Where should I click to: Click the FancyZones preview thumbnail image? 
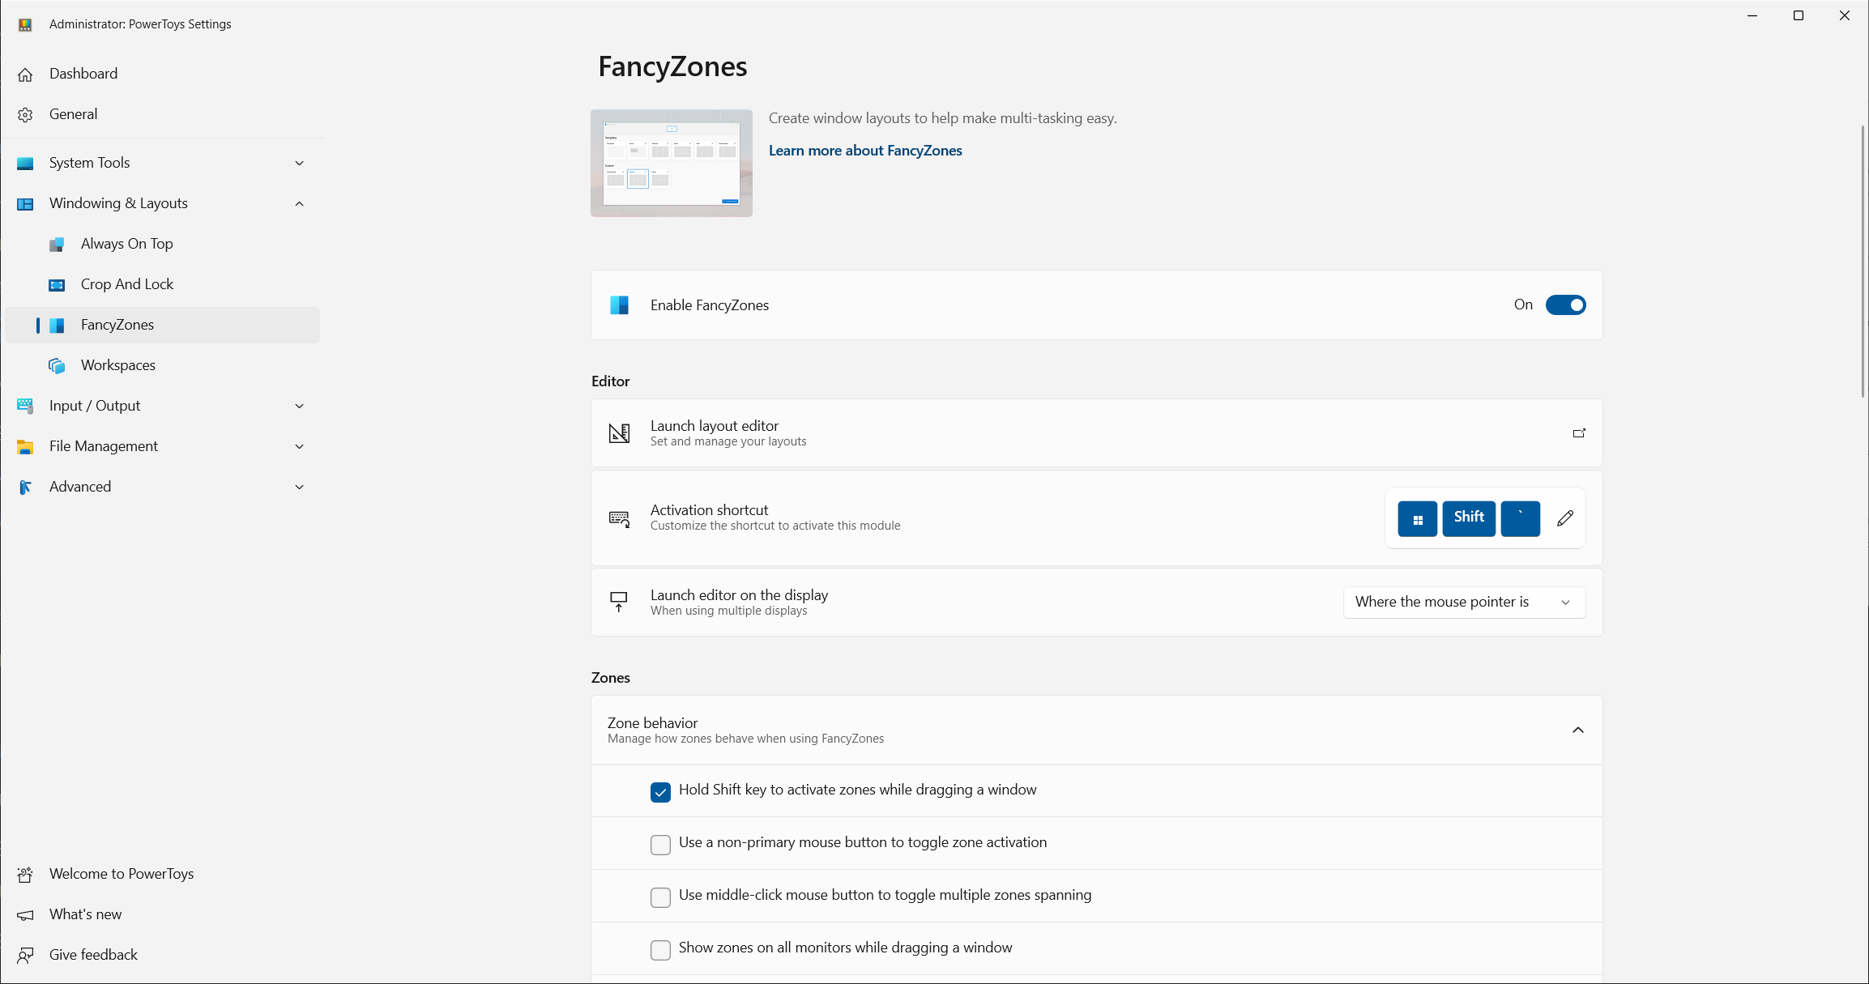coord(671,163)
